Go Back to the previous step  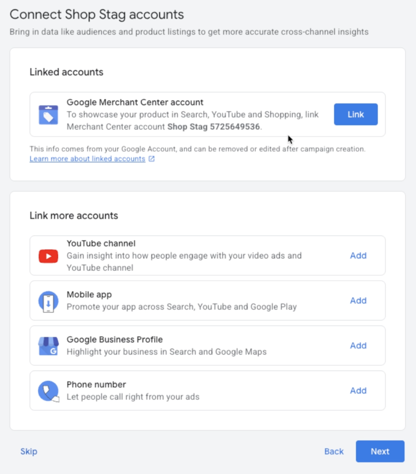[334, 451]
